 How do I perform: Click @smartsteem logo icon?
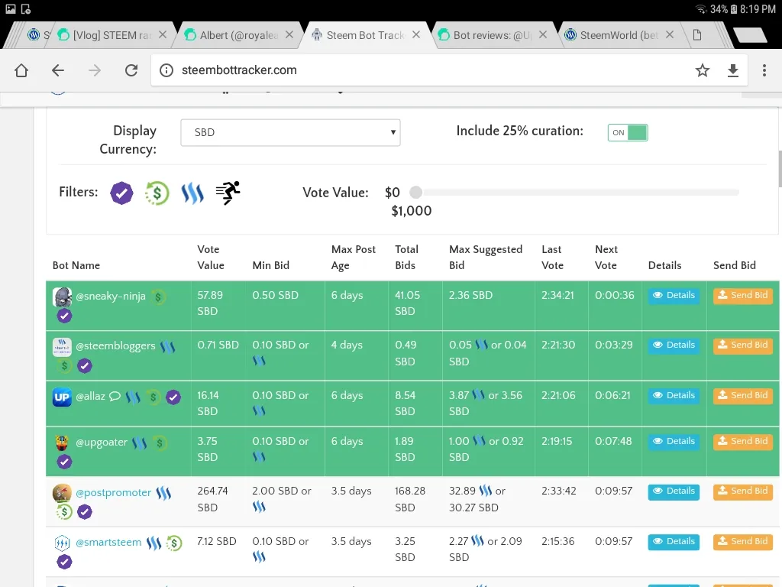click(62, 543)
